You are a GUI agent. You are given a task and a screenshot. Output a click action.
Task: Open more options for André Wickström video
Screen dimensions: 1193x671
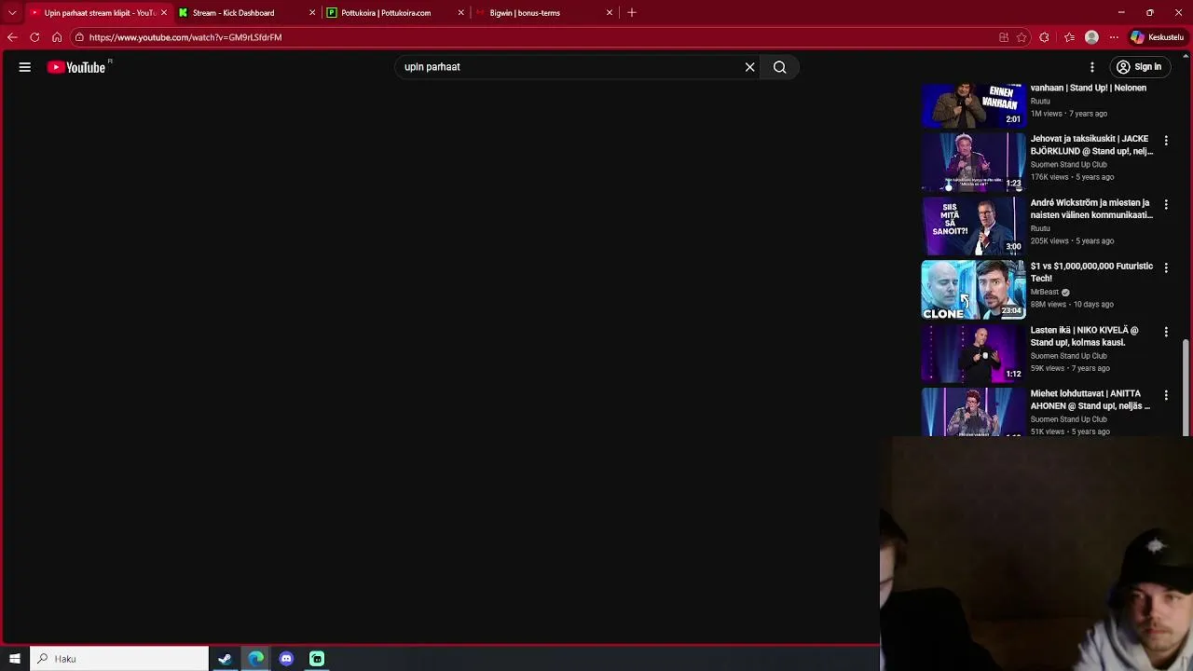pos(1166,204)
